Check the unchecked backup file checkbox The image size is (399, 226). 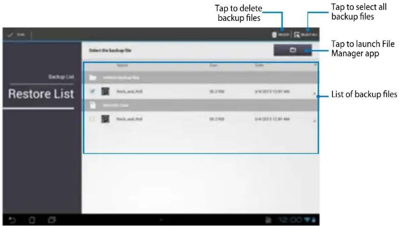click(93, 119)
